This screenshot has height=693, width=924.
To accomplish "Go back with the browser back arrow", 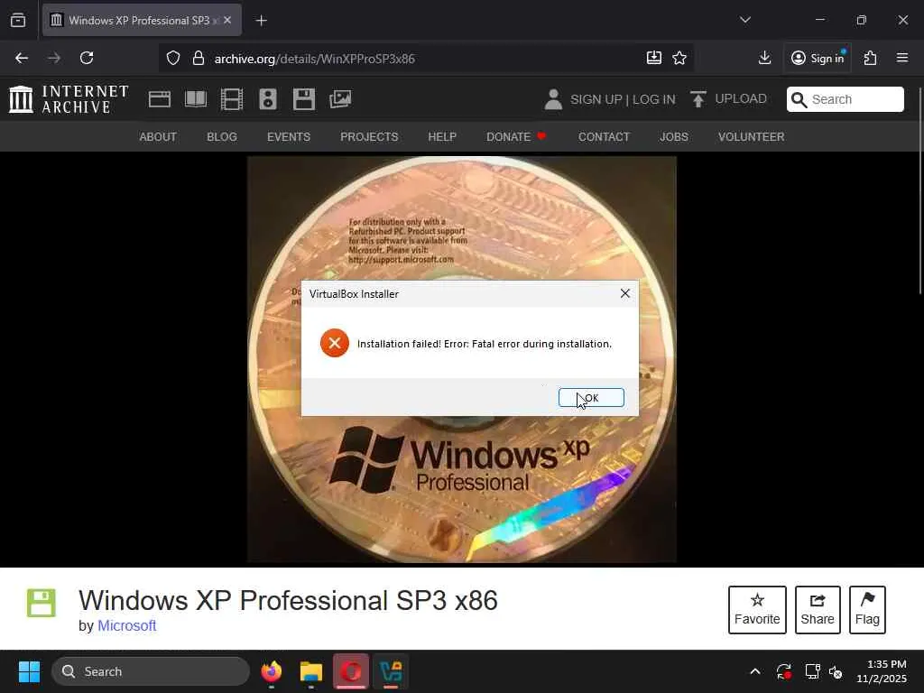I will [x=22, y=58].
